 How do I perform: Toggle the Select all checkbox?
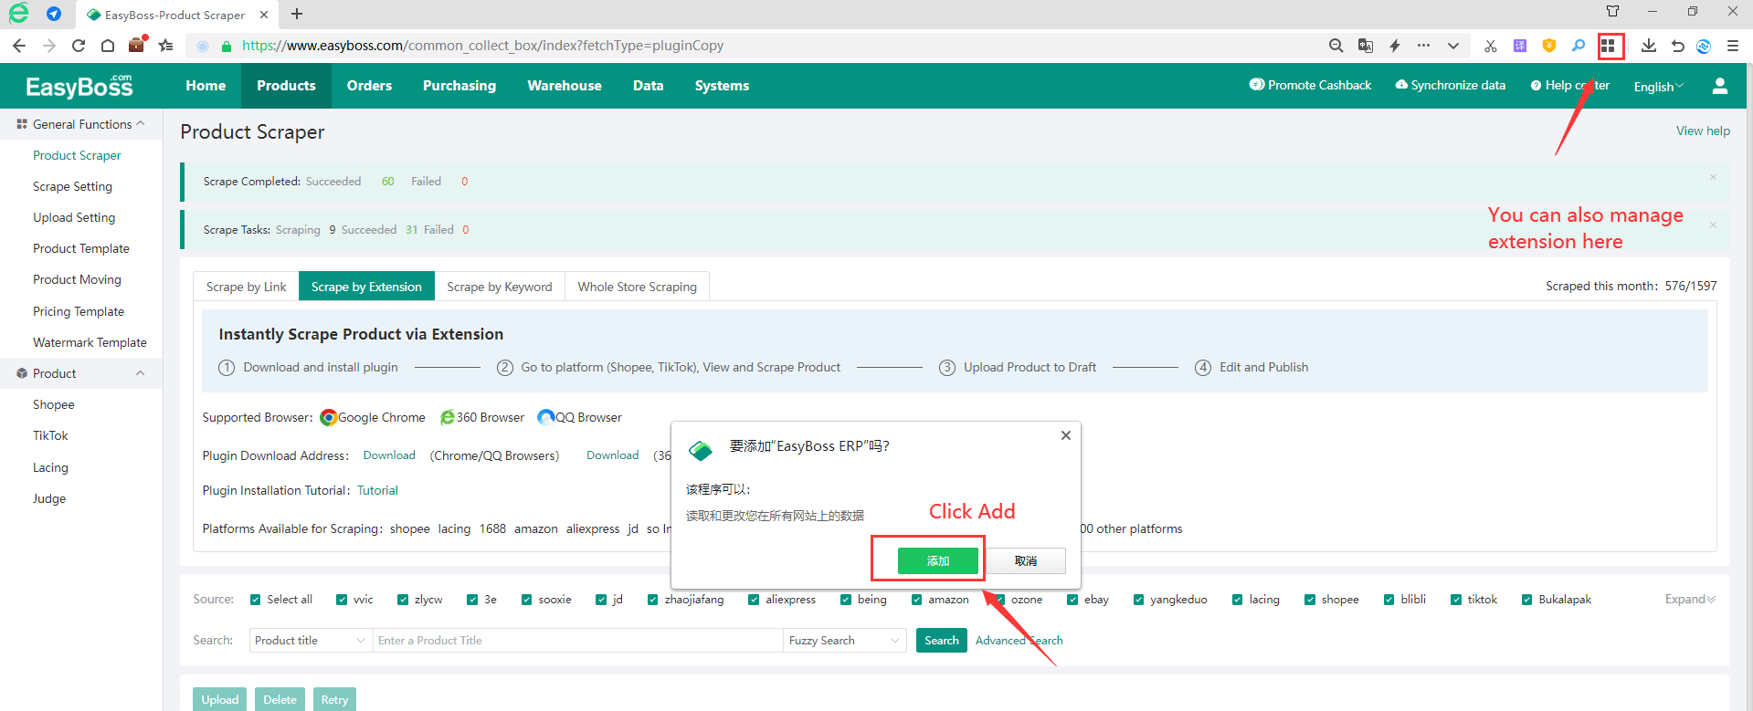coord(256,600)
